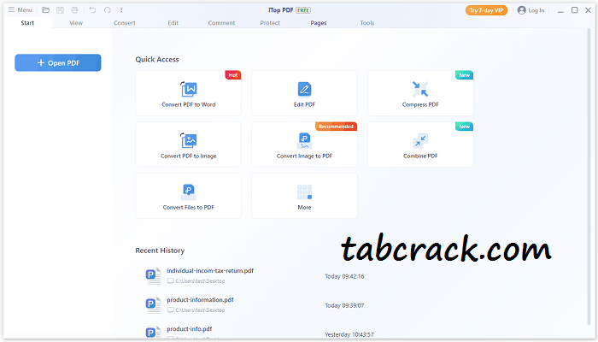
Task: Open product-information.pdf from recent history
Action: click(200, 300)
